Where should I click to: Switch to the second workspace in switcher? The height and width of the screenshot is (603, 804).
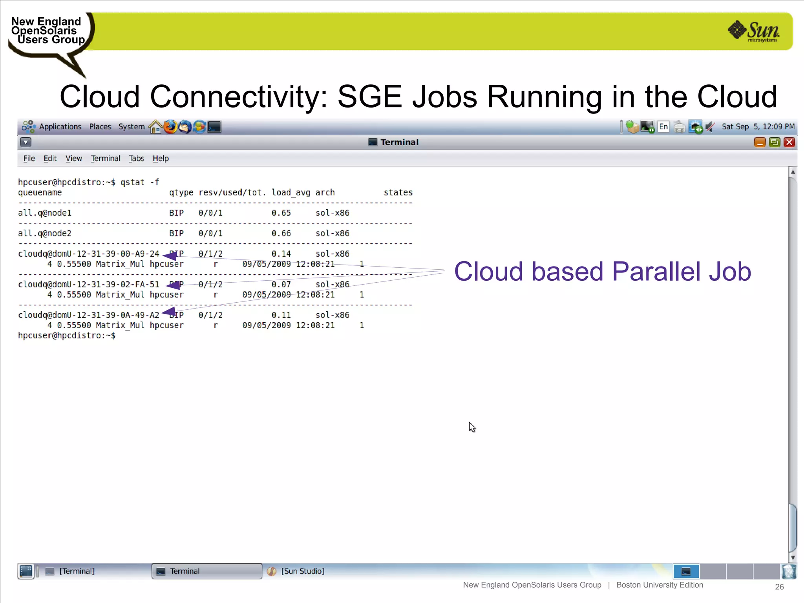tap(713, 571)
